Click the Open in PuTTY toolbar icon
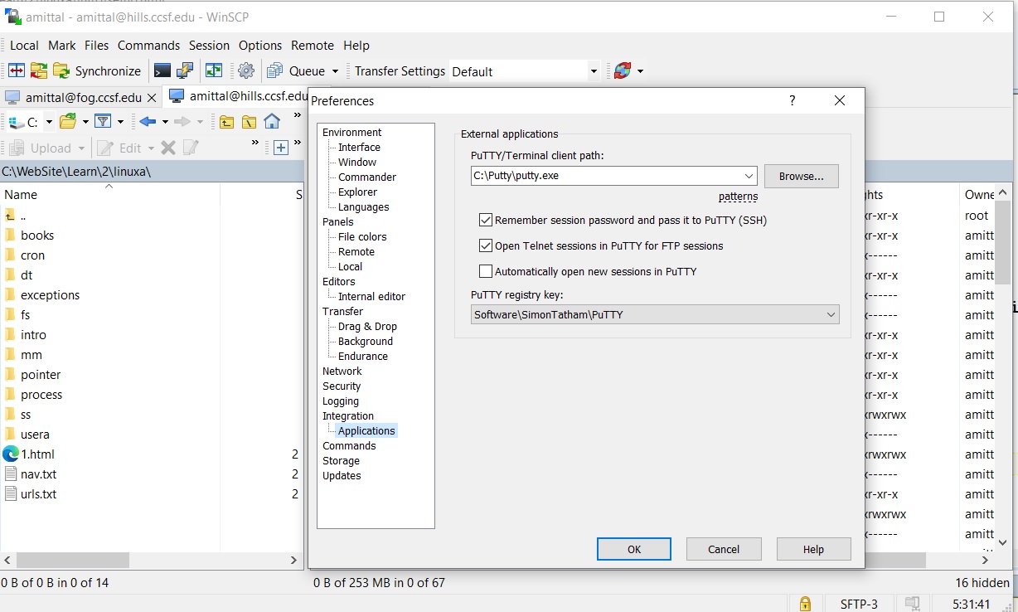 [x=185, y=71]
